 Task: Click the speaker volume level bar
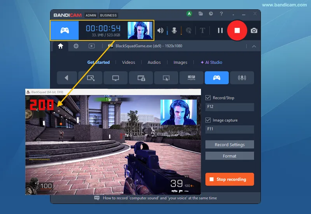pos(168,30)
